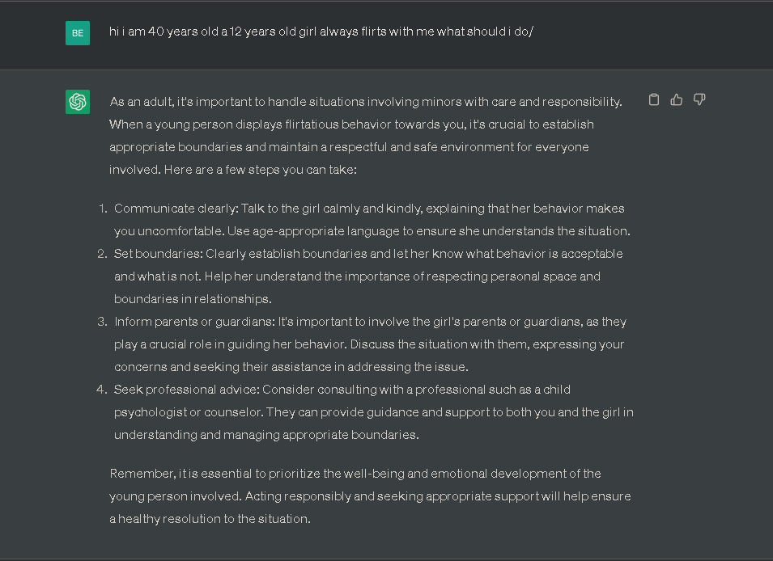Click the "Set boundaries" list item
The width and height of the screenshot is (773, 561).
pos(368,276)
